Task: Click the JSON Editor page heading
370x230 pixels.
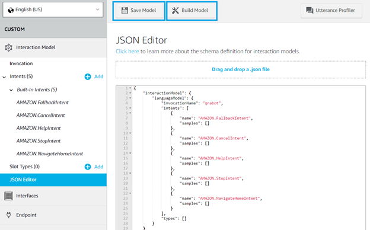Action: coord(141,40)
